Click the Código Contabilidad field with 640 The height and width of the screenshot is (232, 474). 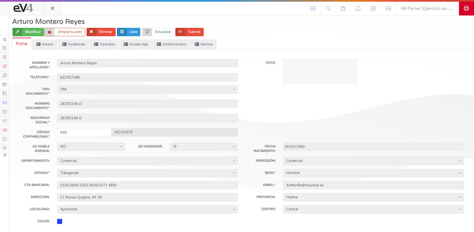(84, 132)
